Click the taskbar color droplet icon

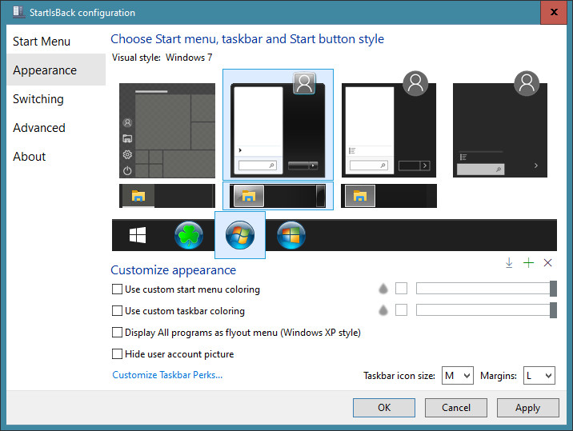tap(383, 310)
